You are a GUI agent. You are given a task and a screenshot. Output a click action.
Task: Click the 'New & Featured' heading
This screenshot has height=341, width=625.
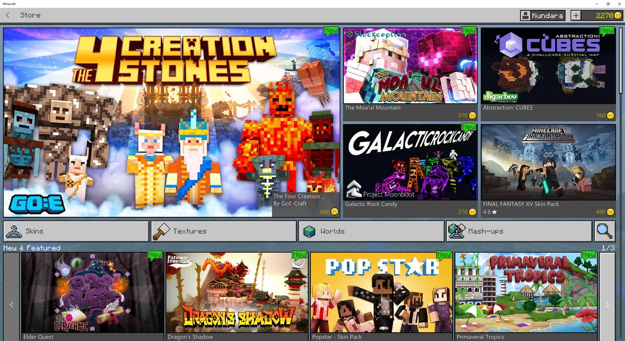[x=32, y=248]
